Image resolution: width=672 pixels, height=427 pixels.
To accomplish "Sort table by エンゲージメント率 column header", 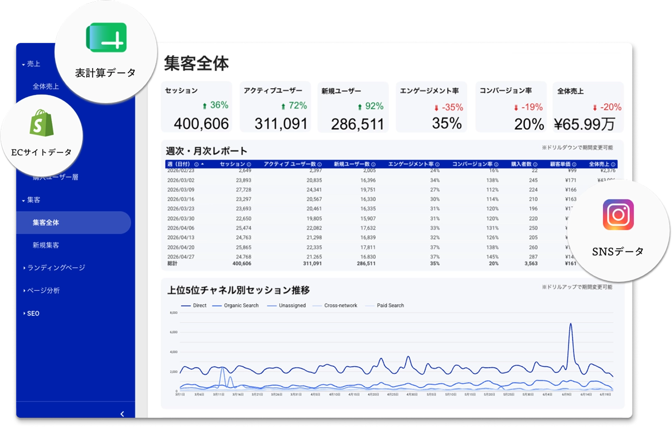I will click(411, 164).
